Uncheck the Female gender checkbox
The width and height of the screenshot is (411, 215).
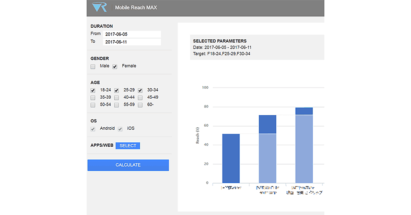(115, 67)
